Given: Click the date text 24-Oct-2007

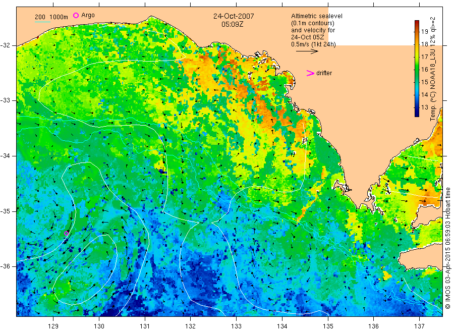Looking at the screenshot, I should (234, 16).
